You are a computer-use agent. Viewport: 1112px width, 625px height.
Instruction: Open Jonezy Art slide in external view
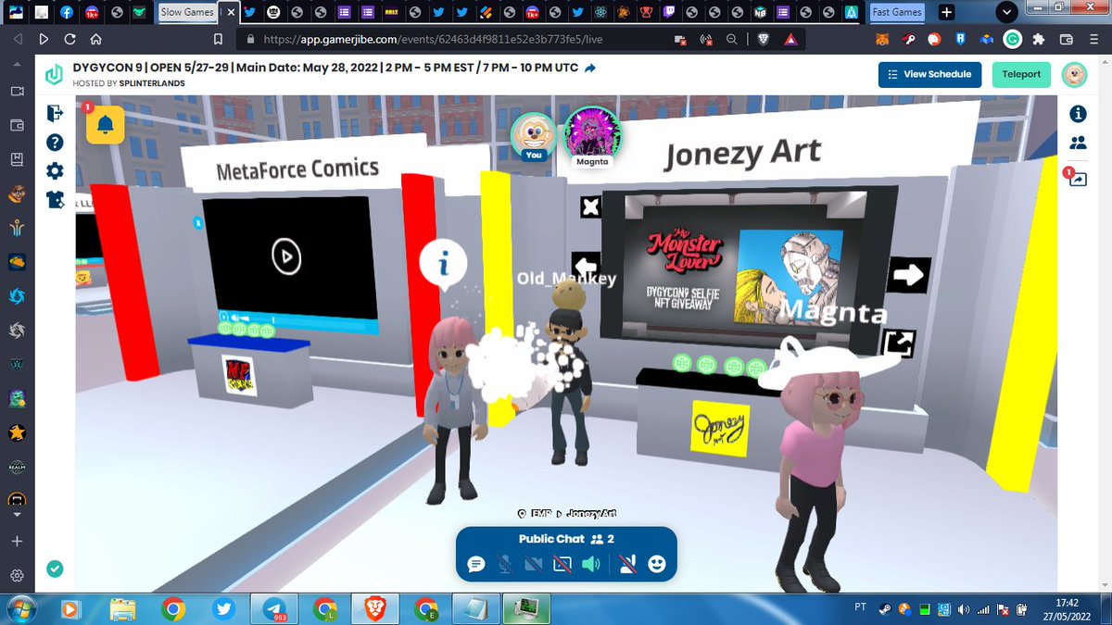[x=899, y=344]
